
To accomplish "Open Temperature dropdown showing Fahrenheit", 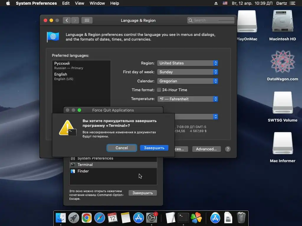I will pos(188,99).
